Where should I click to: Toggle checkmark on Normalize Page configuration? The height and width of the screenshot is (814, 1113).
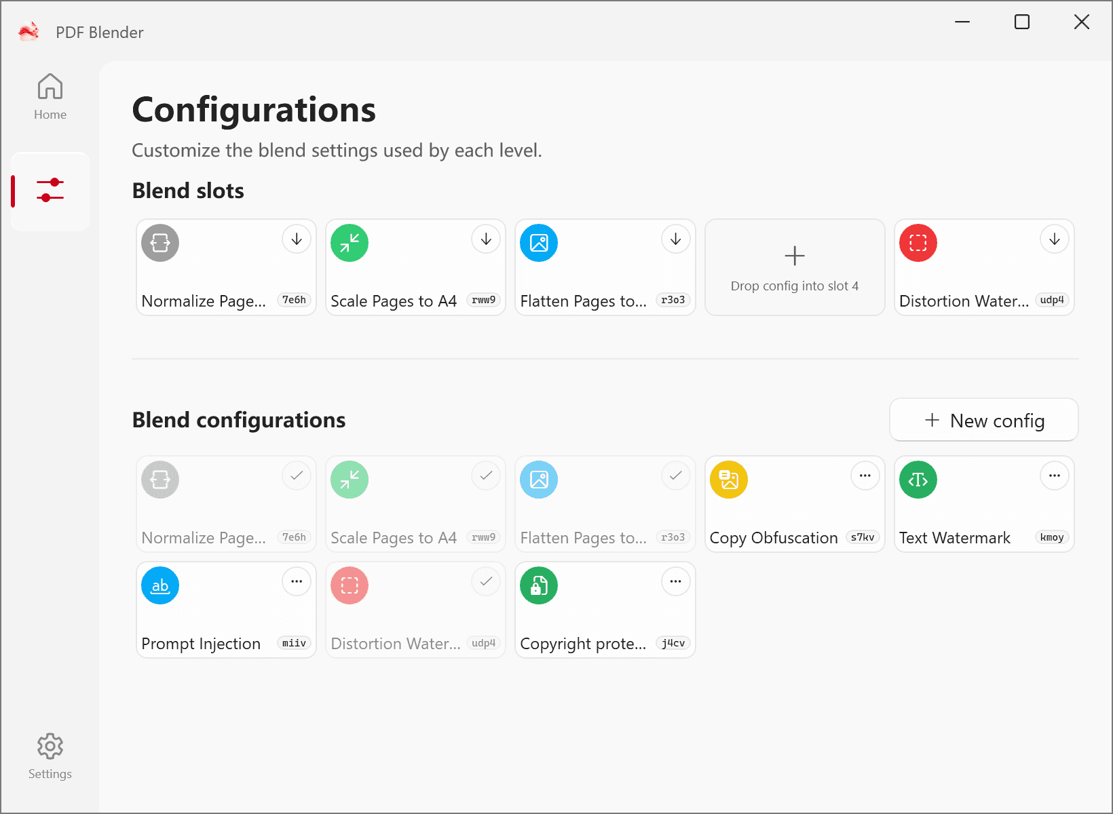(x=297, y=476)
